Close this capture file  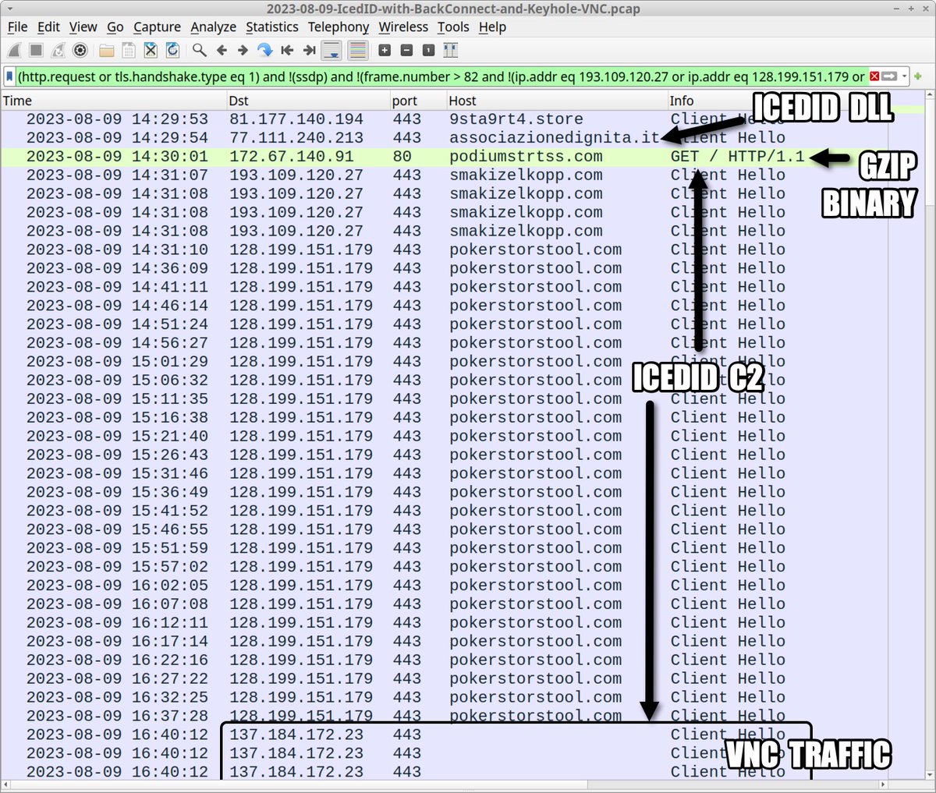[x=151, y=51]
